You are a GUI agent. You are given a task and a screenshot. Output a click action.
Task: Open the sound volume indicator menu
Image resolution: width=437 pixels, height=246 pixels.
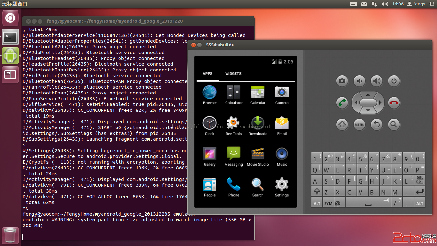pos(385,4)
